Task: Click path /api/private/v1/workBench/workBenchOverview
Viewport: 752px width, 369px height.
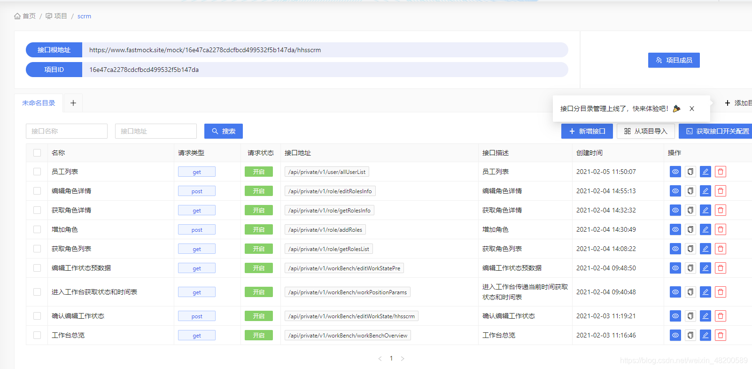Action: [348, 335]
